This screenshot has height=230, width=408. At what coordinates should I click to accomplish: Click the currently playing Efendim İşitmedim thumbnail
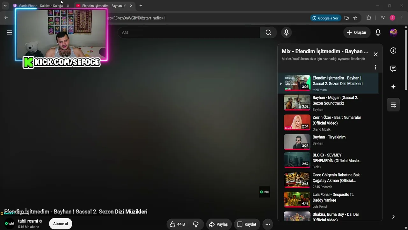click(x=297, y=83)
